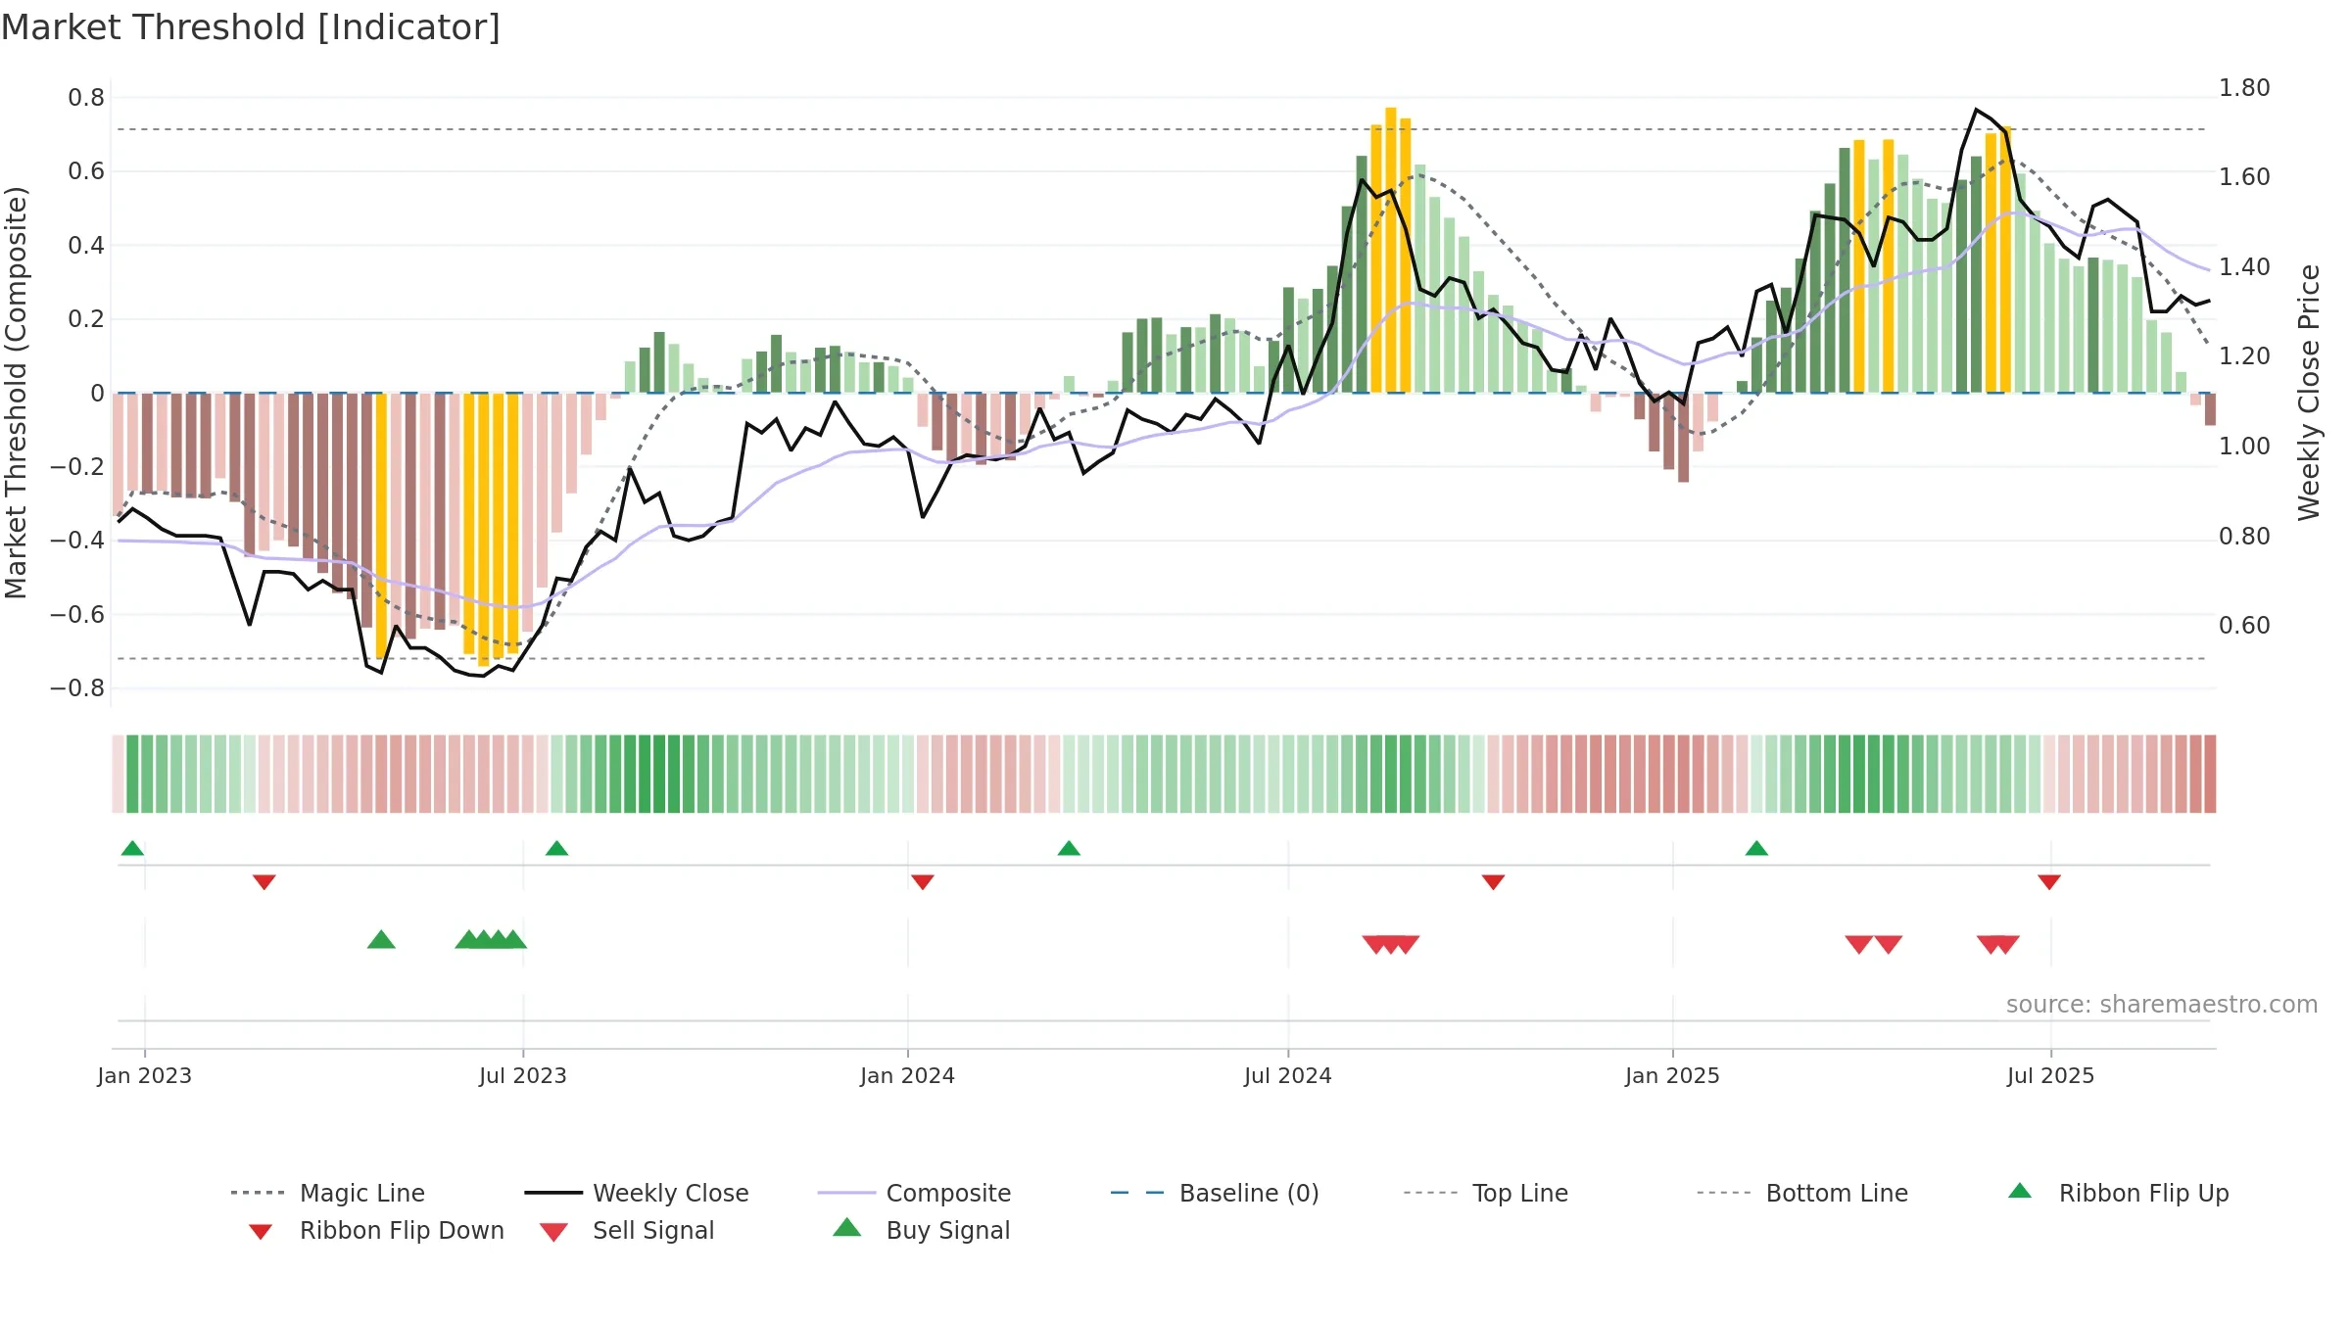Click the lavender Composite legend line

(846, 1193)
